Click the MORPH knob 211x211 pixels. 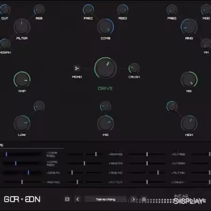(5, 44)
